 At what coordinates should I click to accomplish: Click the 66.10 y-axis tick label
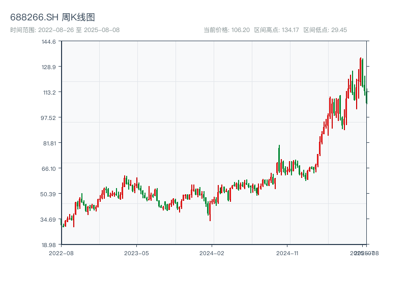tap(49, 169)
